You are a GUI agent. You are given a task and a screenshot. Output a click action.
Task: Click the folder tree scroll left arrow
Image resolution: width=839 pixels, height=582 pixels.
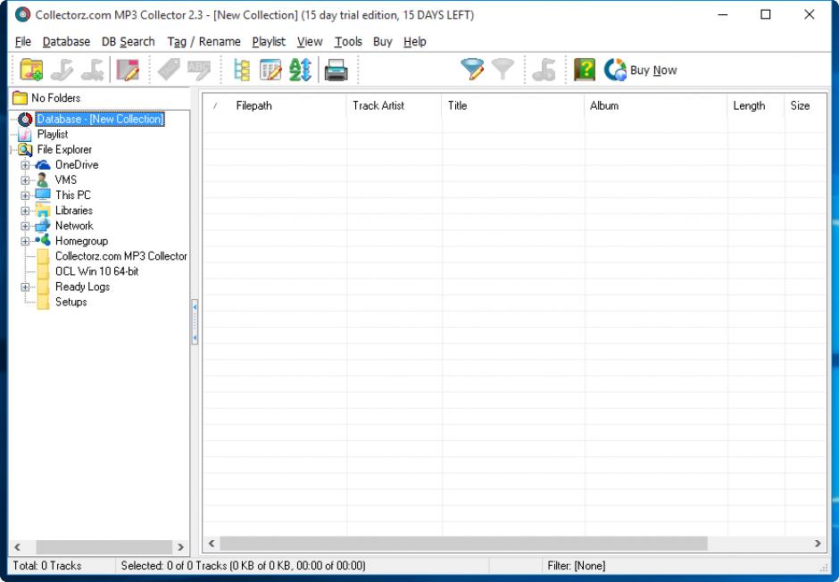tap(17, 547)
